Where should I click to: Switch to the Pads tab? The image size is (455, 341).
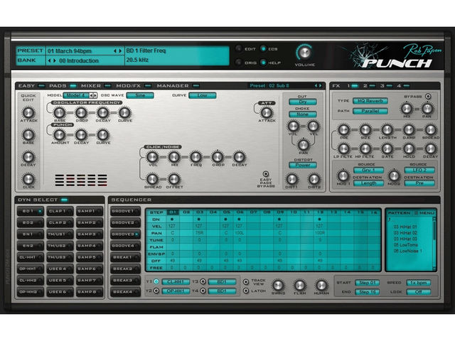63,86
